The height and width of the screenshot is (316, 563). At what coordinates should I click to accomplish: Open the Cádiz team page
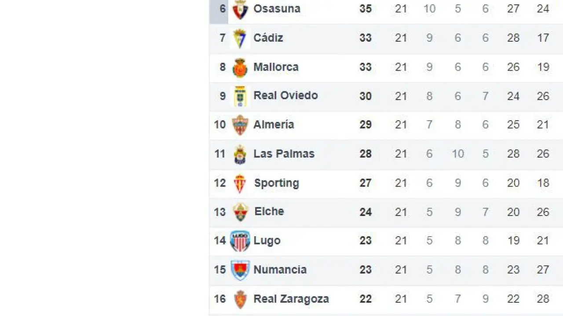pos(268,38)
